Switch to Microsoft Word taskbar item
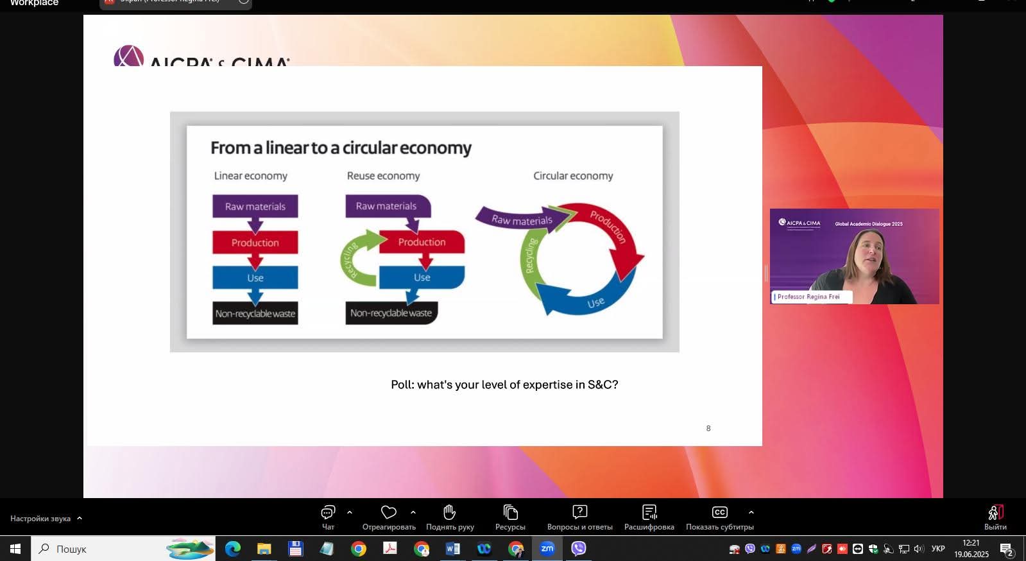The width and height of the screenshot is (1026, 561). [x=453, y=549]
